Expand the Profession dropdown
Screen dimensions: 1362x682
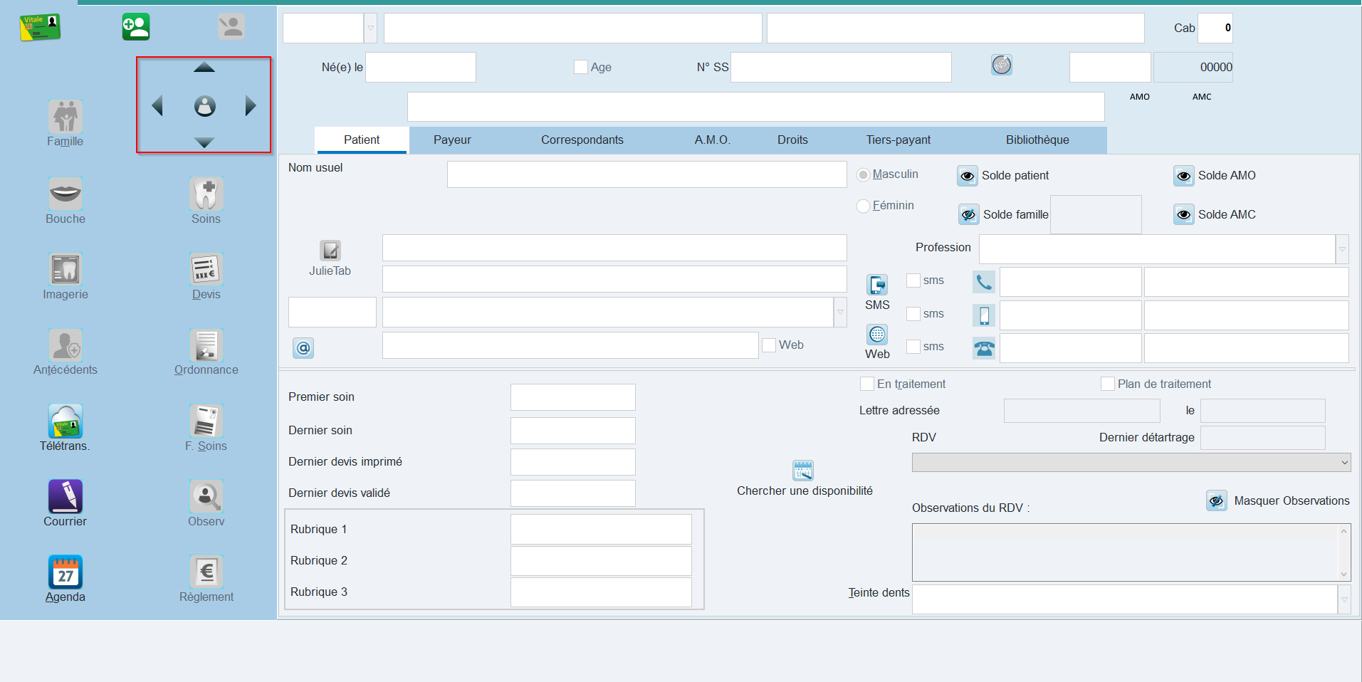(1342, 249)
